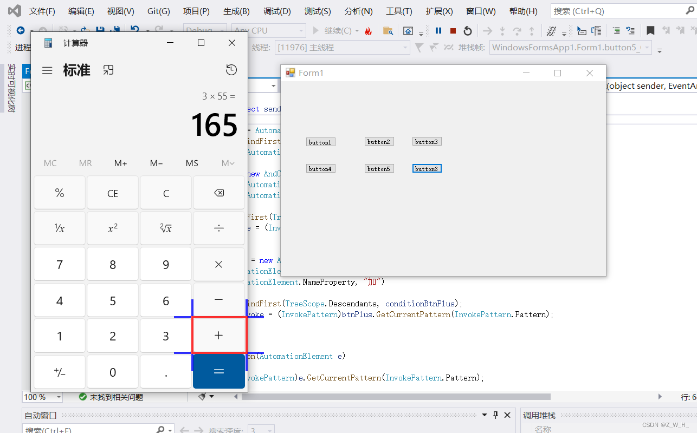Restart debugging with the circular arrow icon

click(x=468, y=31)
